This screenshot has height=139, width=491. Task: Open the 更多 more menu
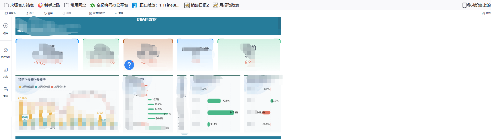pos(119,13)
